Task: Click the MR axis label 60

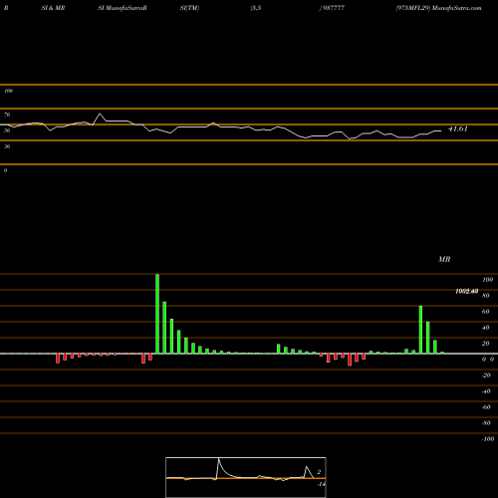Action: tap(486, 312)
